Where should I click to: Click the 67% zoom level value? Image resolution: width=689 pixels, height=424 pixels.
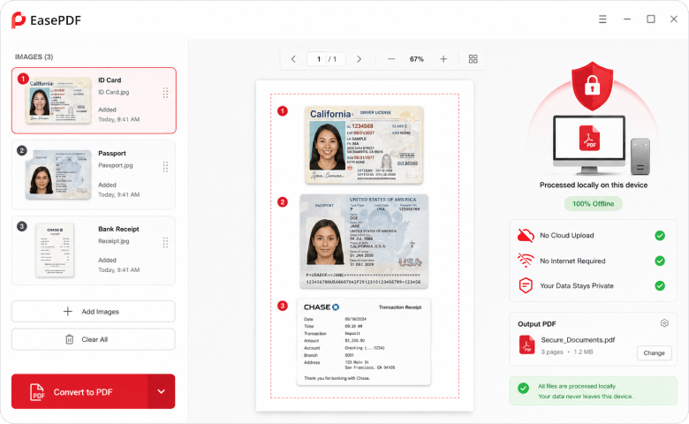point(417,59)
